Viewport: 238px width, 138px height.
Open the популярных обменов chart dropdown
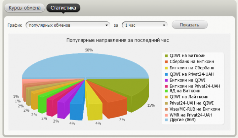click(x=68, y=25)
